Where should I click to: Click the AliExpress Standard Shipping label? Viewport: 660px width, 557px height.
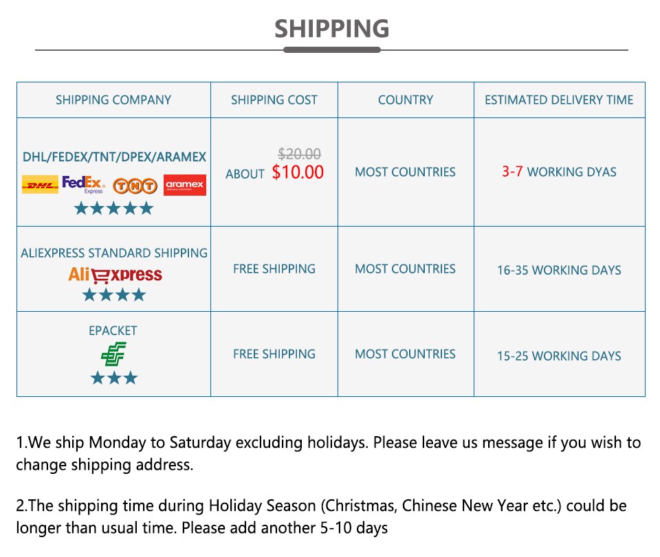114,253
